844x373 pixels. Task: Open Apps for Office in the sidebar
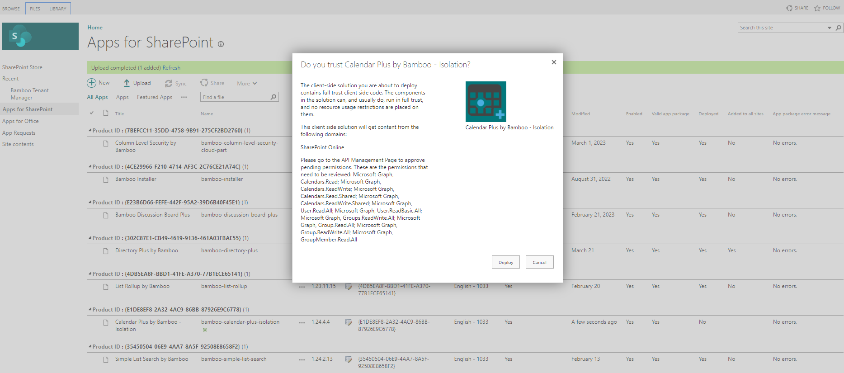click(x=20, y=121)
